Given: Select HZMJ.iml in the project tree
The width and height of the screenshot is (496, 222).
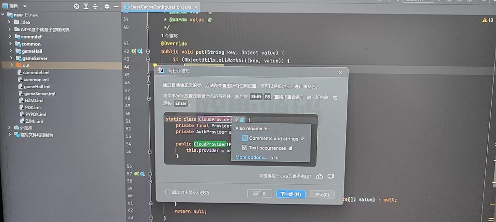Looking at the screenshot, I should click(33, 100).
